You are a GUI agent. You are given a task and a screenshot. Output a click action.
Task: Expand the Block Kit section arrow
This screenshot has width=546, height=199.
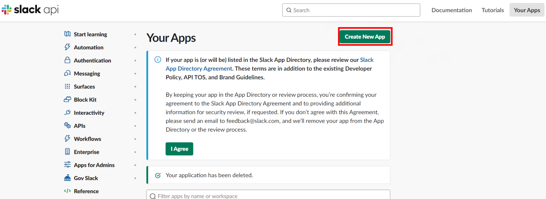135,100
